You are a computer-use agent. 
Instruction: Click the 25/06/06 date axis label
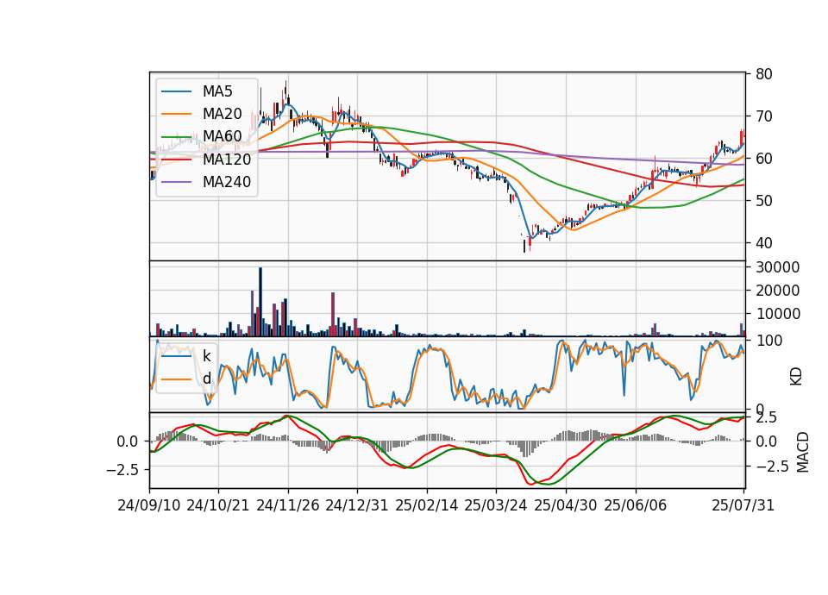(636, 505)
